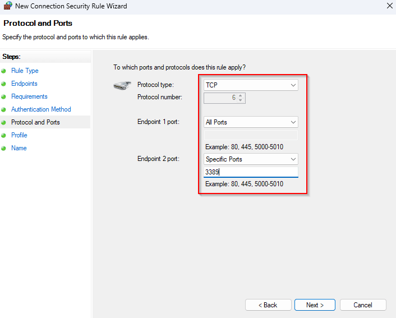Click green bullet beside Name step

[x=4, y=149]
